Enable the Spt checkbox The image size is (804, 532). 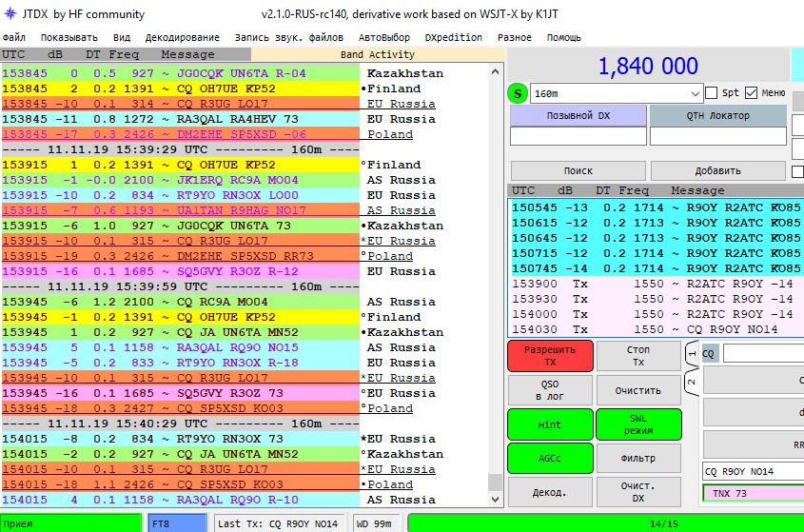[712, 92]
